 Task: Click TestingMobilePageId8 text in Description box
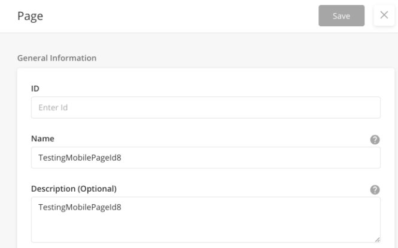[x=80, y=207]
